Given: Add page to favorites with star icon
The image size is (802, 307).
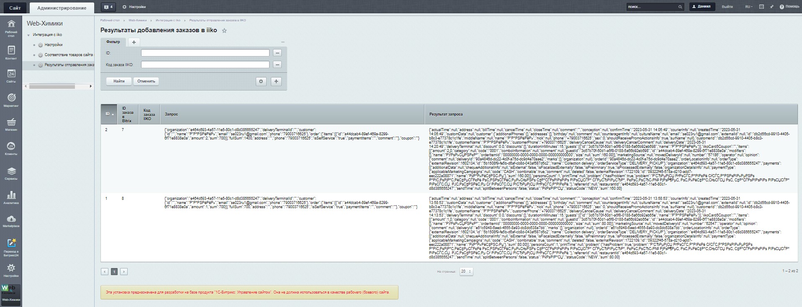Looking at the screenshot, I should coord(224,31).
